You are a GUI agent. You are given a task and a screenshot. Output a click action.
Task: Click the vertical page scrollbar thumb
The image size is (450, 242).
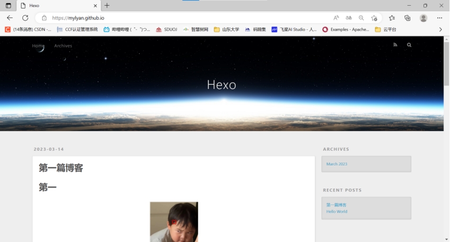tap(446, 64)
